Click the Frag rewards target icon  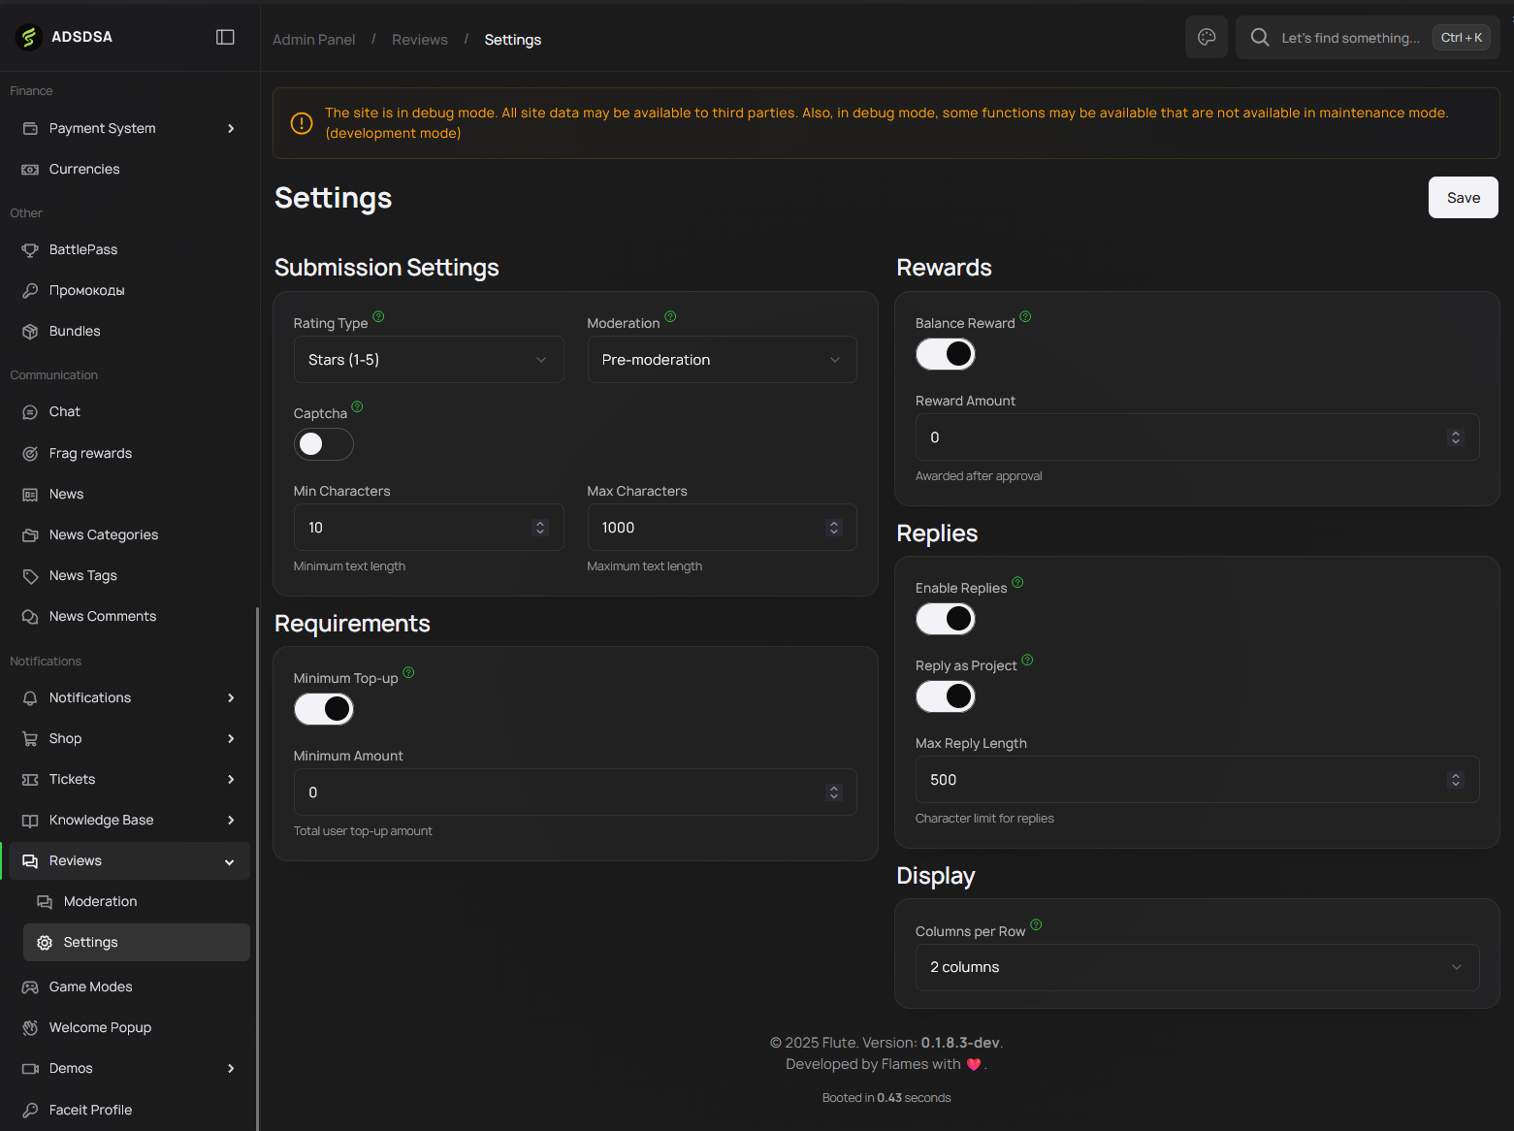click(x=30, y=454)
